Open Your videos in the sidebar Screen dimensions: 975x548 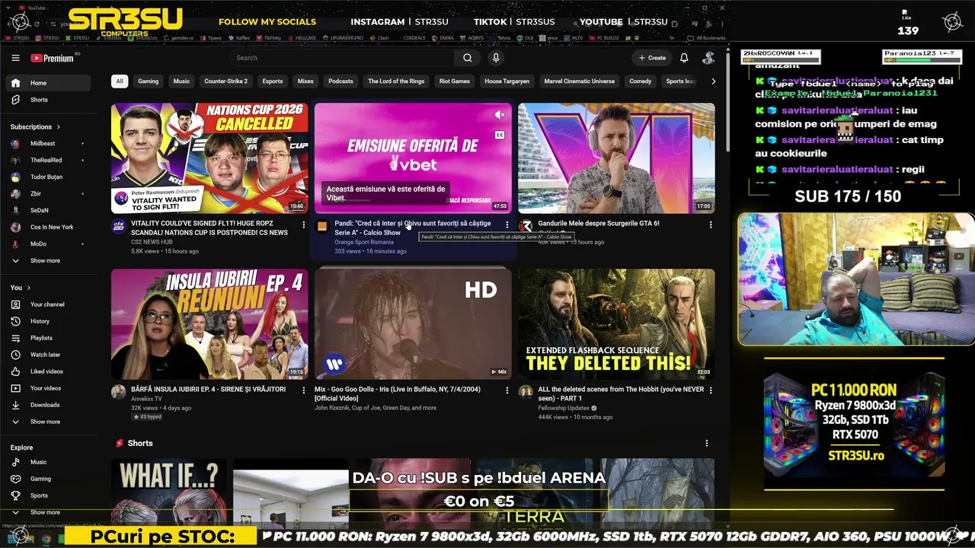point(49,388)
